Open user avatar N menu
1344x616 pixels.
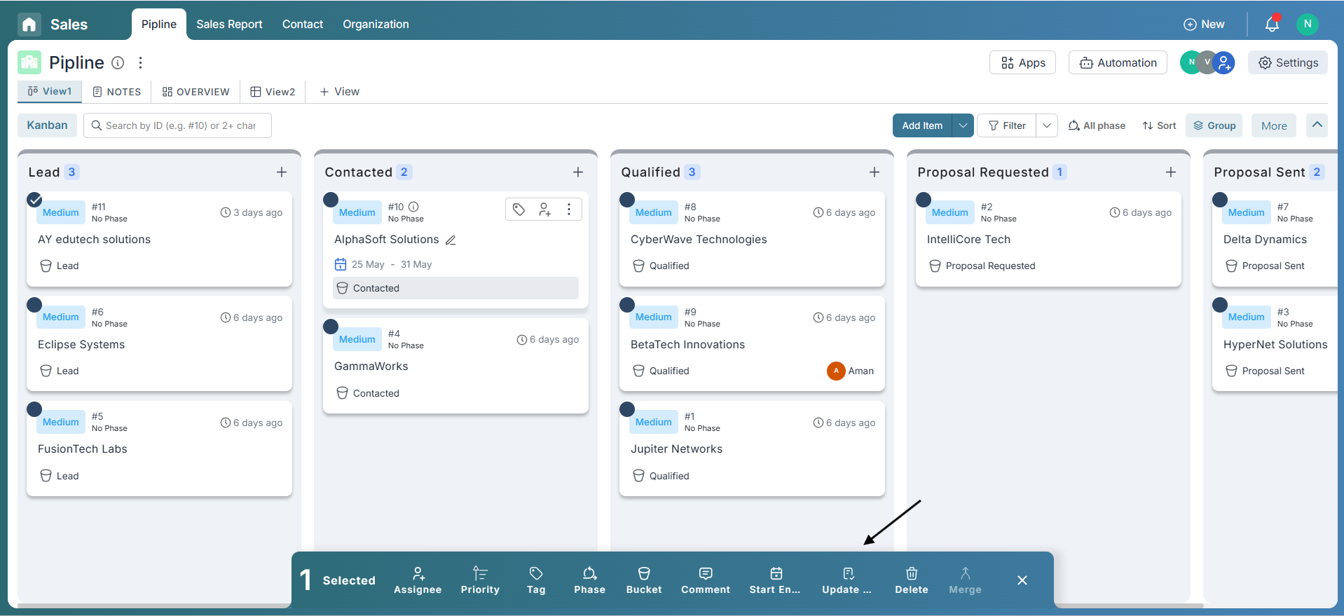coord(1307,24)
